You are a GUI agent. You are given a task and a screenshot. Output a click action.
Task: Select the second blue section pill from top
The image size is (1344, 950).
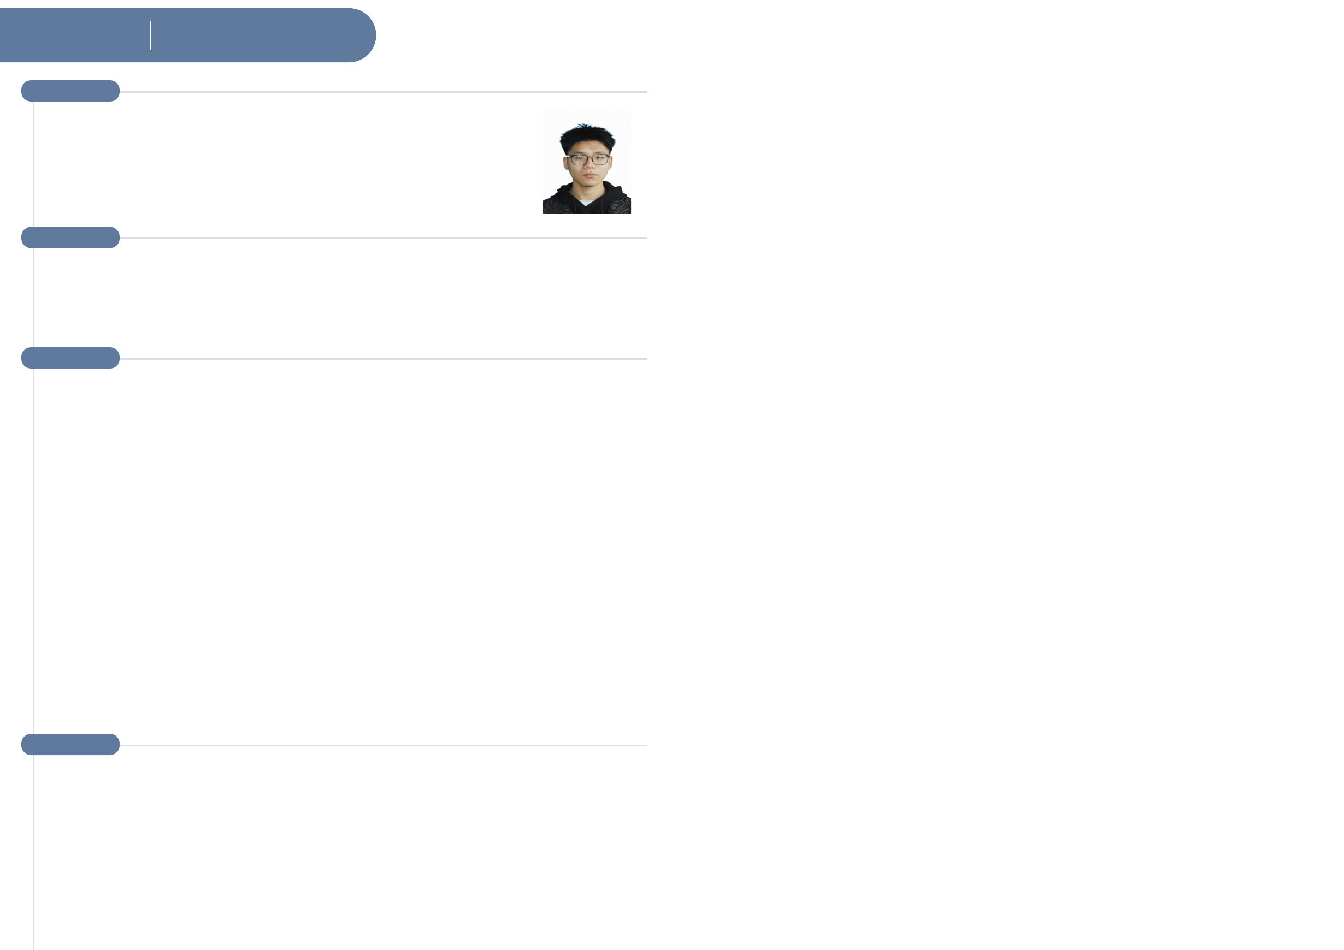point(70,238)
